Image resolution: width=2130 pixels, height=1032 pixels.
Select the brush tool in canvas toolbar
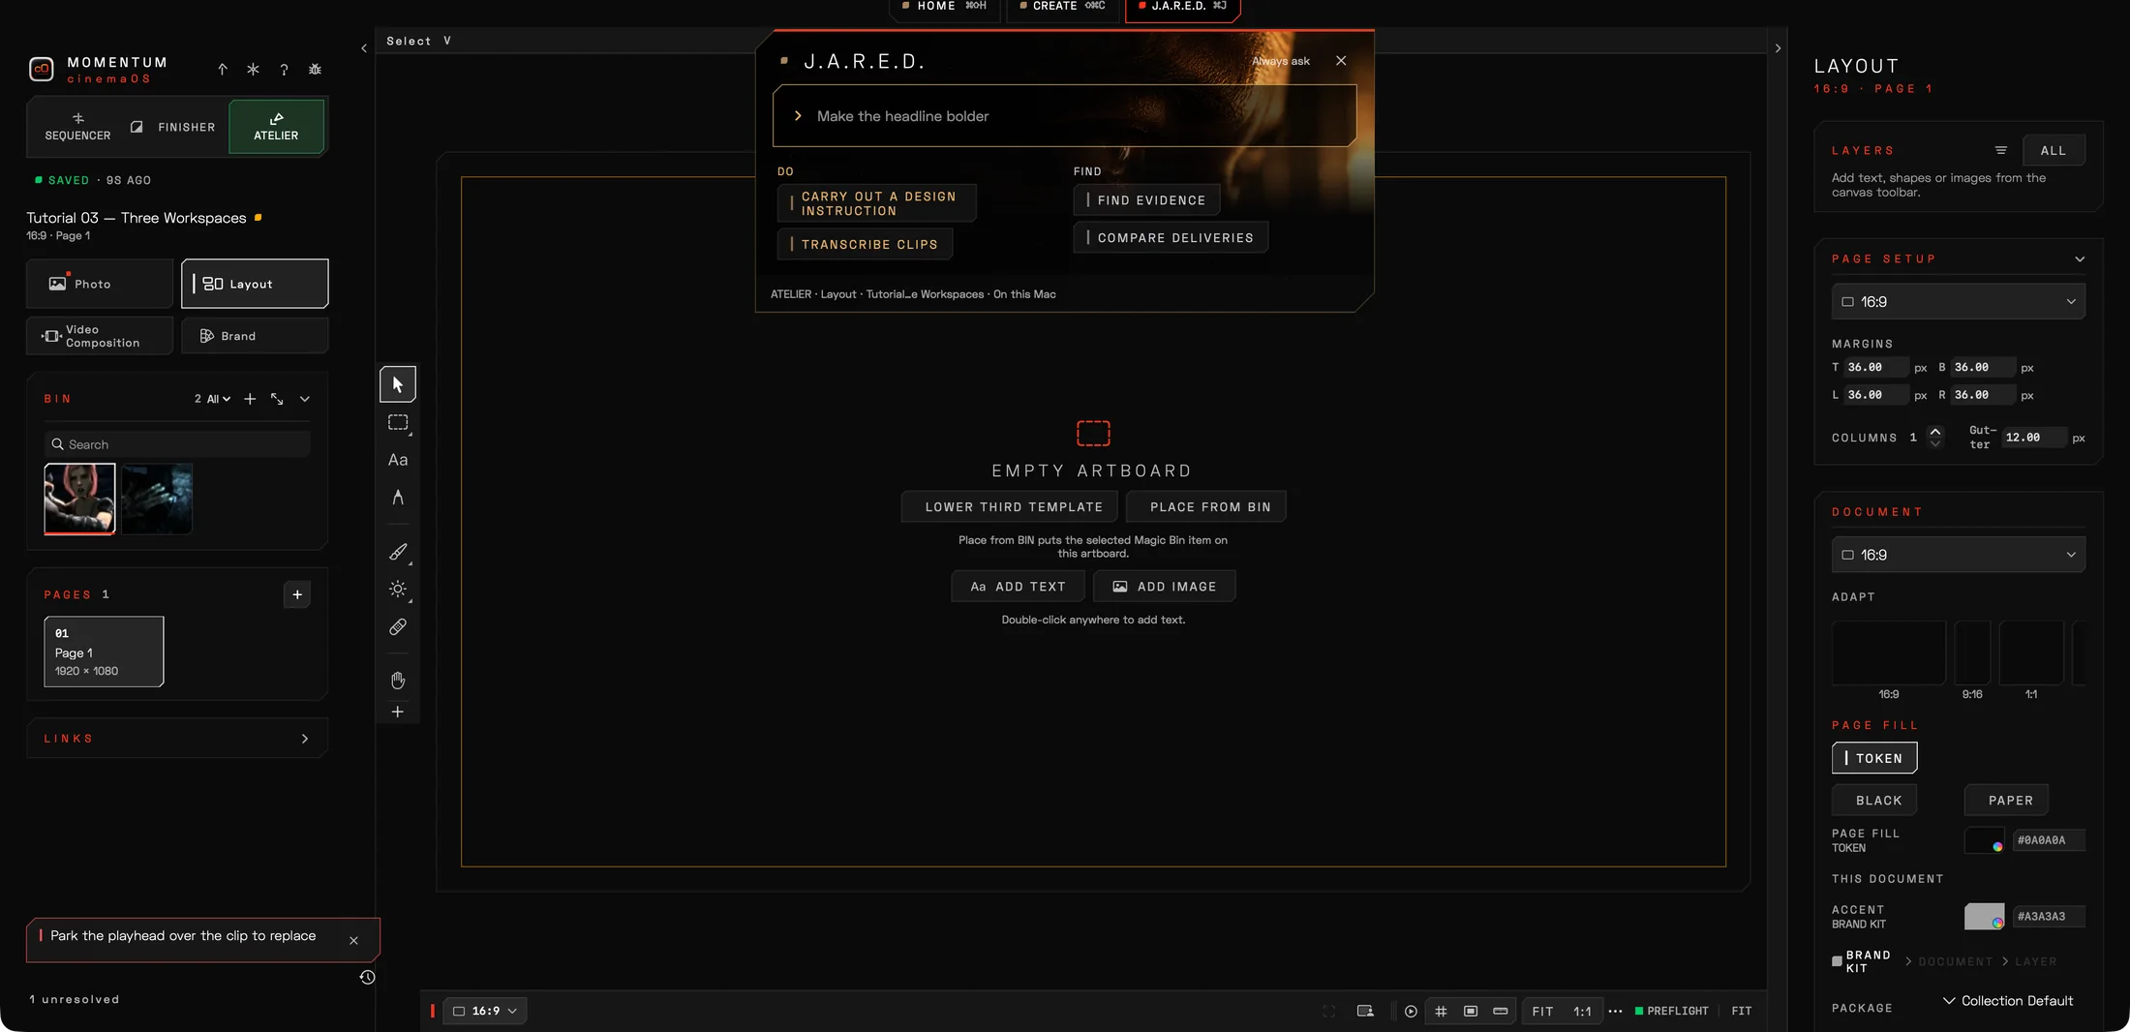(x=398, y=552)
